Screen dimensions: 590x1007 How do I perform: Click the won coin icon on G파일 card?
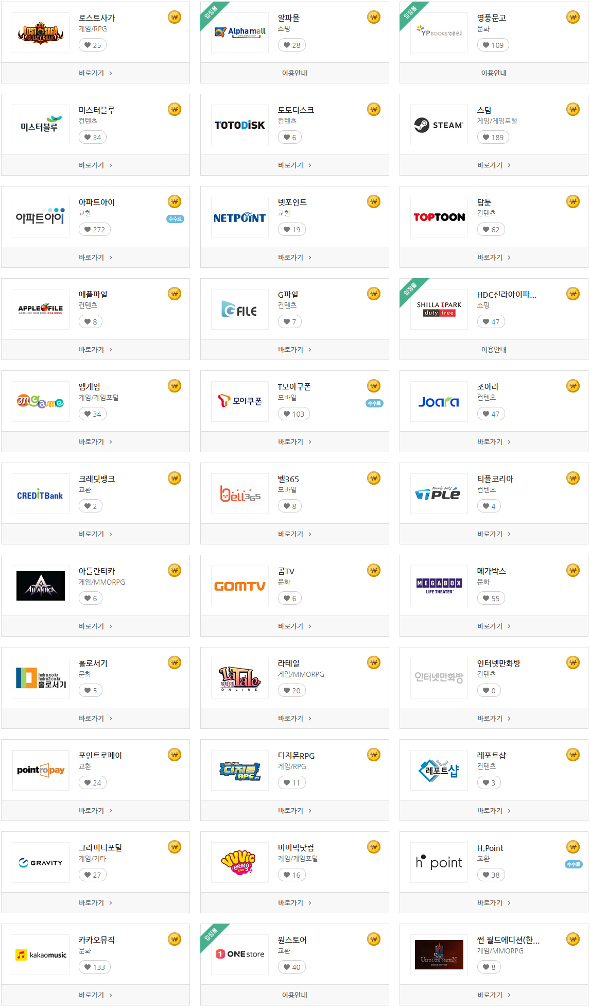[x=374, y=294]
